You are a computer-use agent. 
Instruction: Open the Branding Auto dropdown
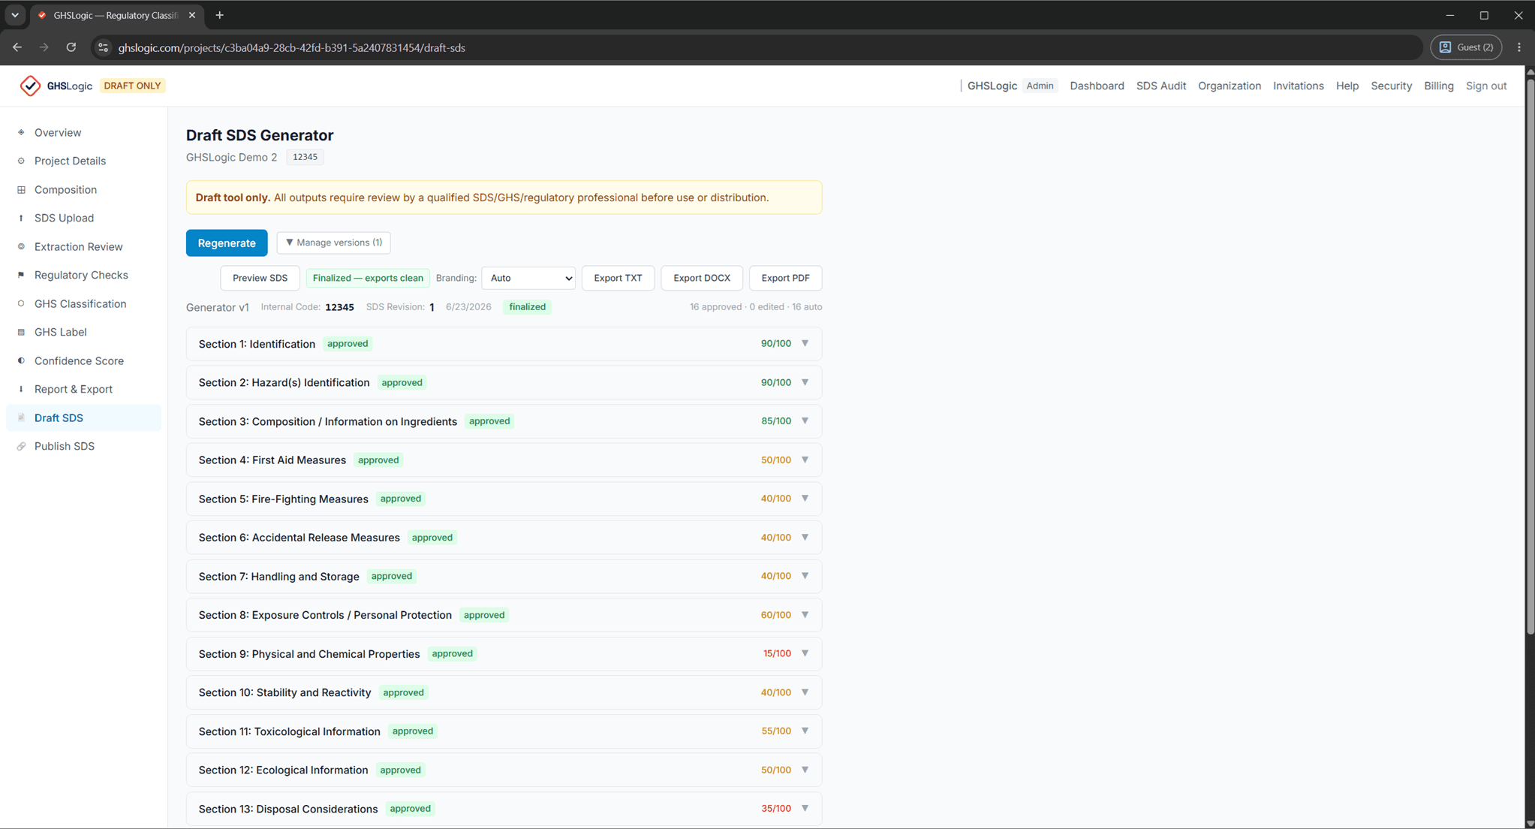coord(528,278)
